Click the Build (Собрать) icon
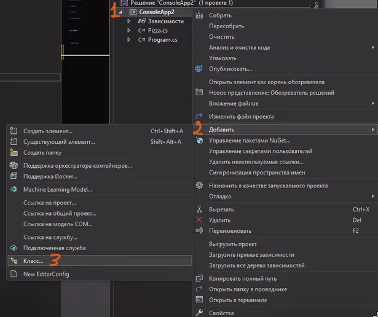 [x=199, y=15]
